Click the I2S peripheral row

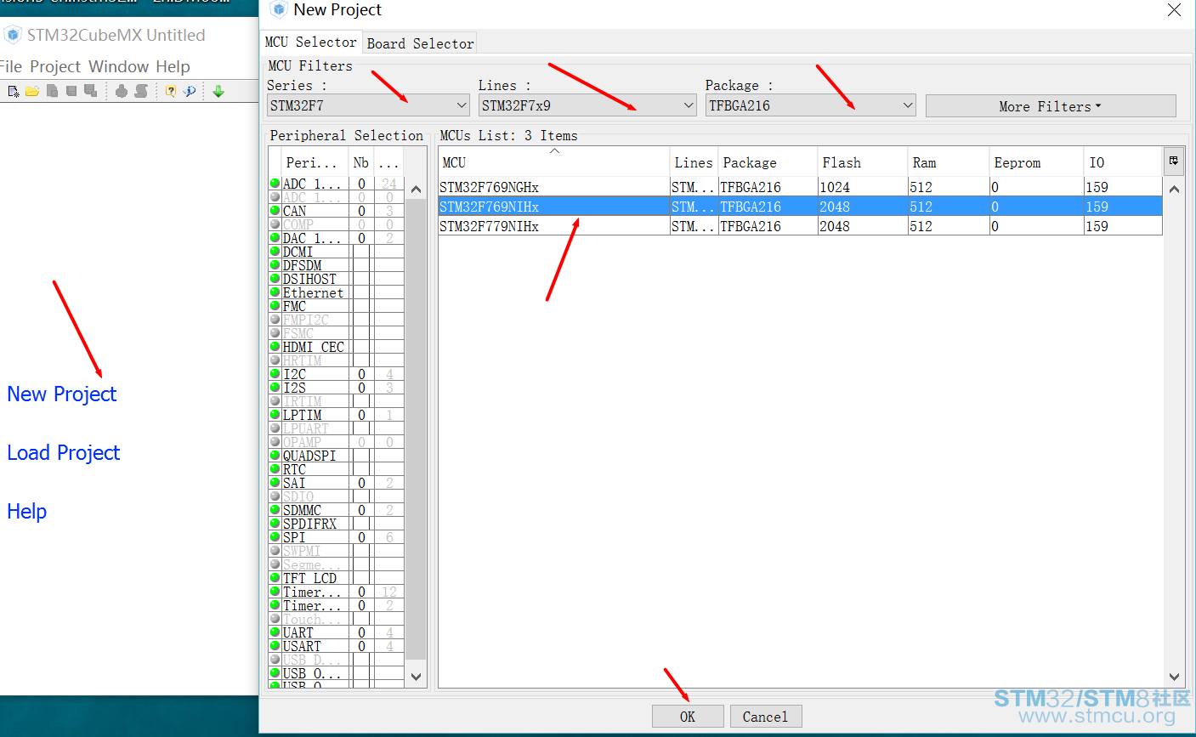pos(337,388)
